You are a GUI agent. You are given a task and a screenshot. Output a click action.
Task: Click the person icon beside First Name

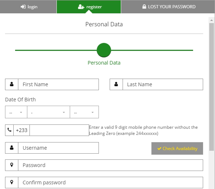[12, 84]
